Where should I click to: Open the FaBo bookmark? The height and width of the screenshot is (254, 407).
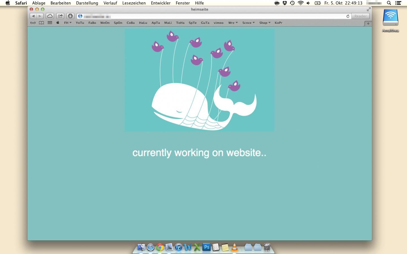92,23
